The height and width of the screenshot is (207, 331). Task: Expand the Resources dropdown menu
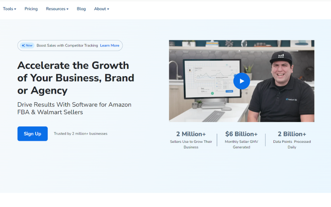[x=57, y=9]
